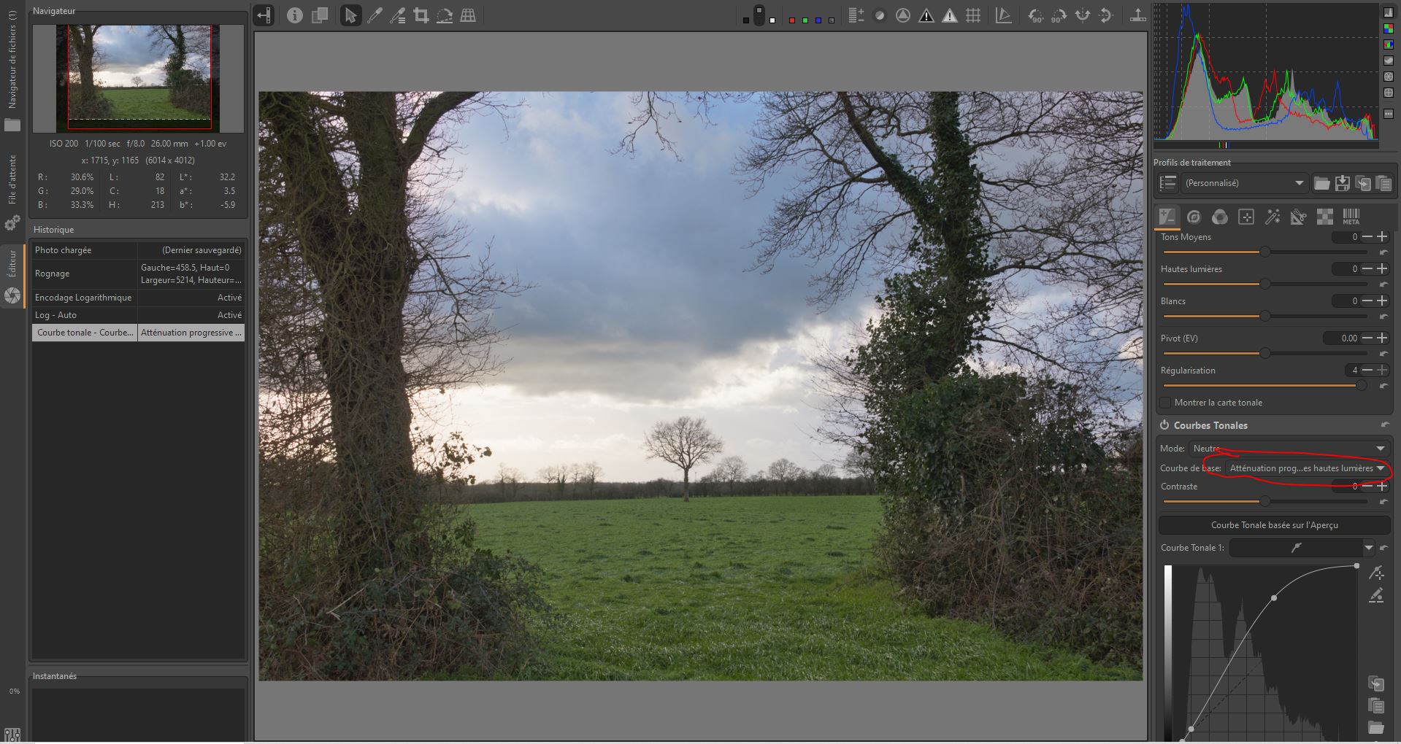
Task: Select the straighten/rotate horizon tool
Action: 445,15
